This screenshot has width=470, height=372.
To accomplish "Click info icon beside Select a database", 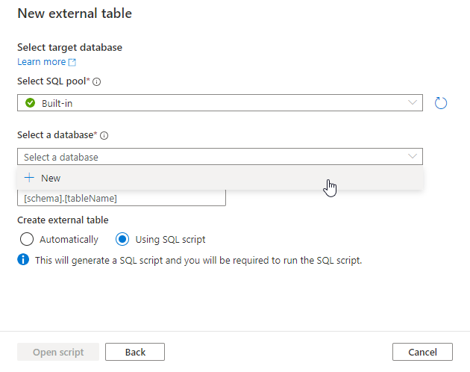I will pyautogui.click(x=104, y=136).
